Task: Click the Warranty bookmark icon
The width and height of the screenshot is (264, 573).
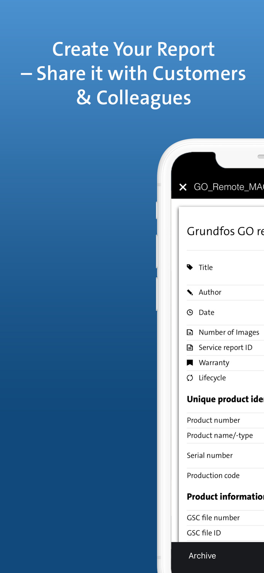Action: tap(190, 363)
